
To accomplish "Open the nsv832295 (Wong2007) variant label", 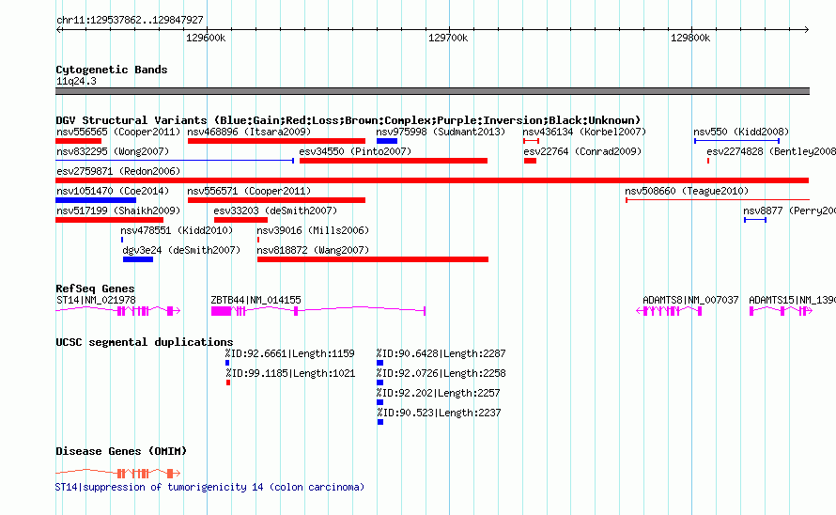I will [113, 151].
